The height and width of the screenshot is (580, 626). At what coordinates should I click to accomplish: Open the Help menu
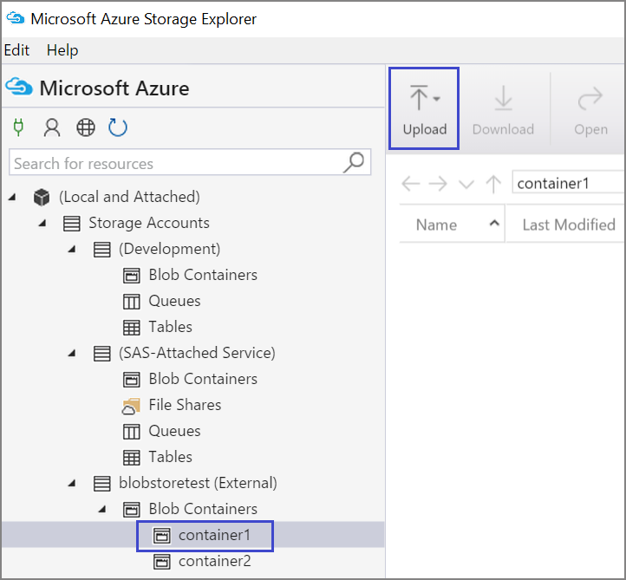(62, 50)
